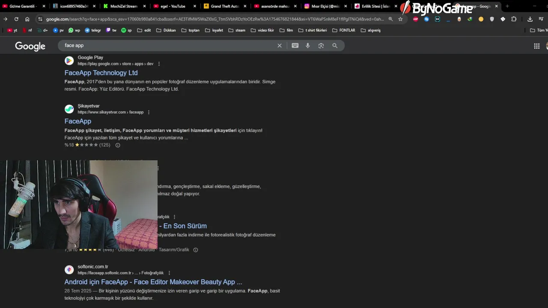Open the Şikayetvar FaceApp result link
Screen dimensions: 548x308
[78, 121]
